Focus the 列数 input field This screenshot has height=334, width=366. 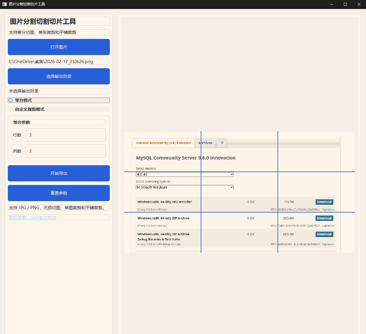(x=66, y=151)
